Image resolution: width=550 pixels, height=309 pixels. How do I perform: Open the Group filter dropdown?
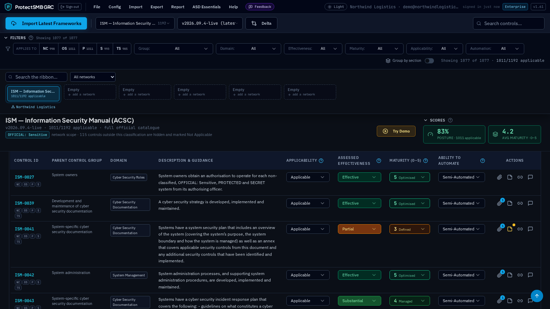pos(174,49)
